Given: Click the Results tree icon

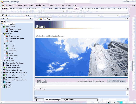Looking at the screenshot, I should pyautogui.click(x=4, y=82).
